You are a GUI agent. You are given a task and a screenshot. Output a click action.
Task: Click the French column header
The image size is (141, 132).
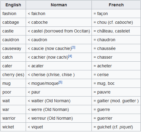[116, 5]
